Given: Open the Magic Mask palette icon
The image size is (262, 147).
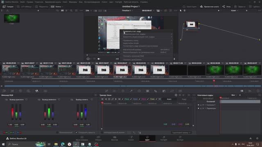Looking at the screenshot, I should point(156,91).
